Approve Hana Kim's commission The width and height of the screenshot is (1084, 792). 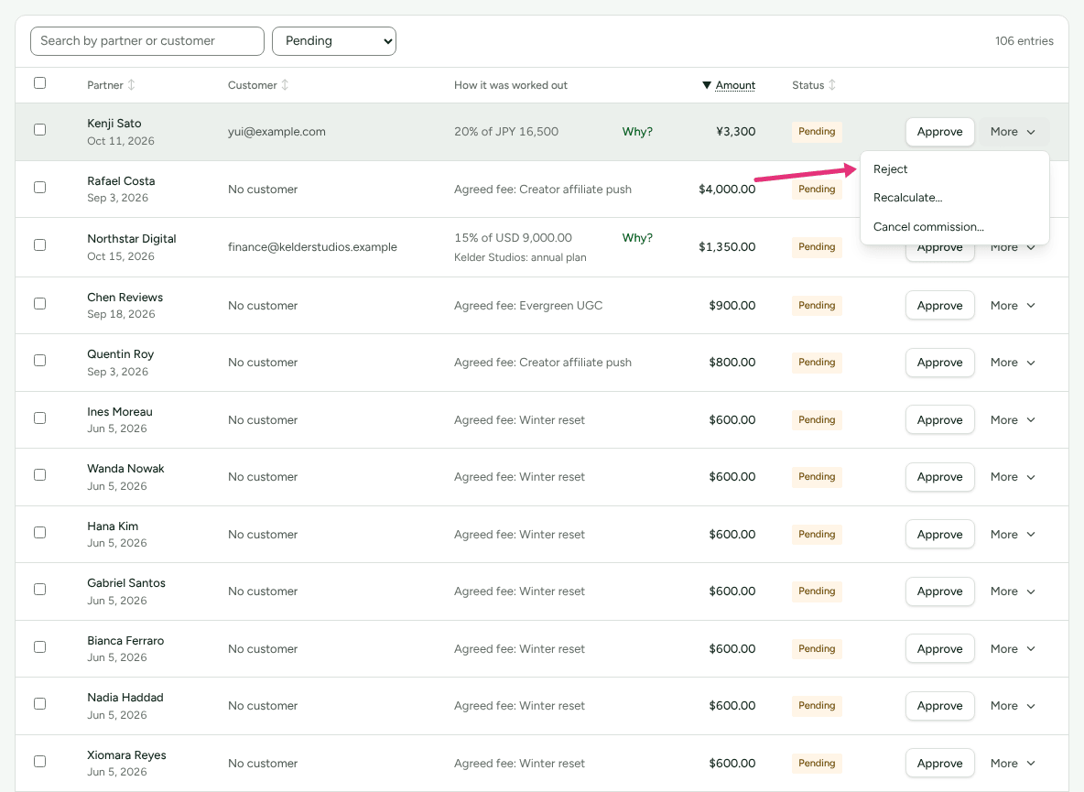939,534
